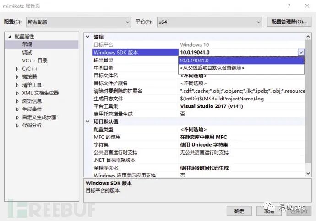Click the 清除时要删除的扩展名 value field

242,91
